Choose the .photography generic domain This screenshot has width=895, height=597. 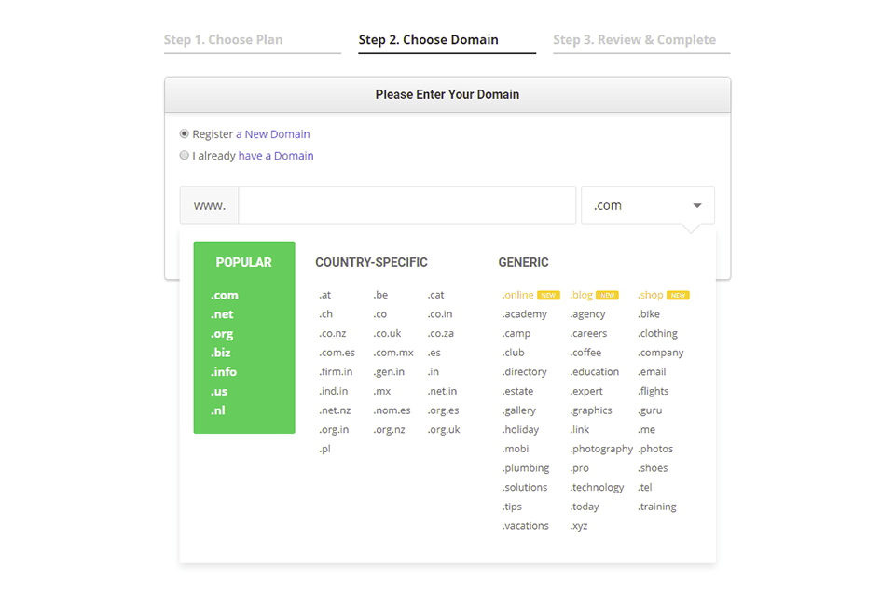point(600,449)
